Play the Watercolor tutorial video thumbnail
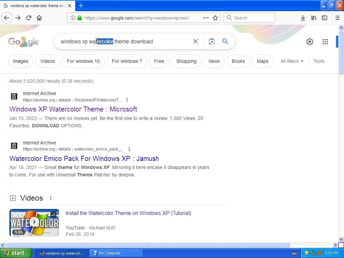Screen dimensions: 344x258 pyautogui.click(x=34, y=223)
